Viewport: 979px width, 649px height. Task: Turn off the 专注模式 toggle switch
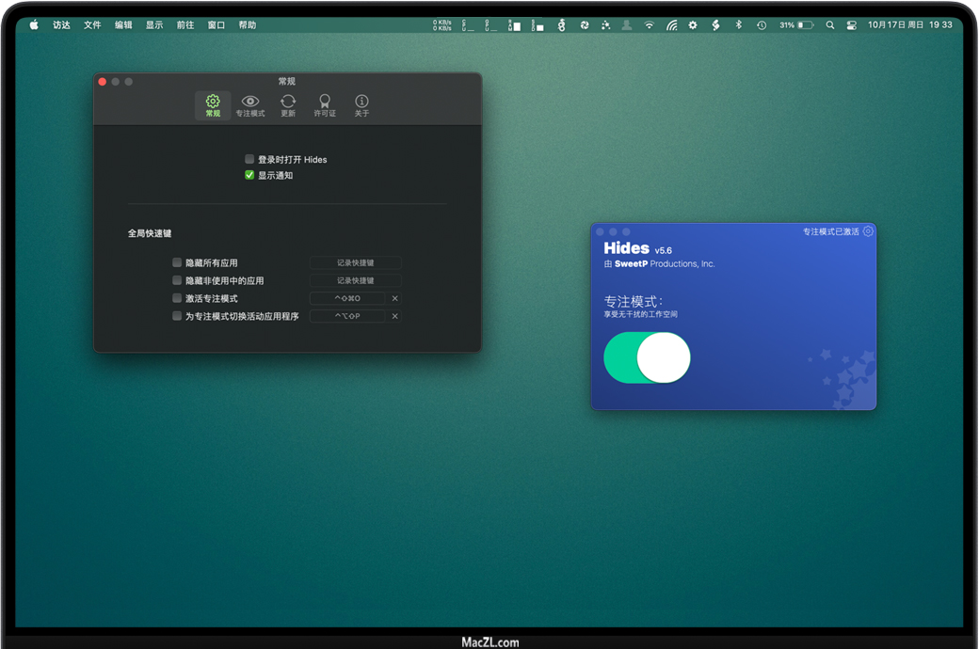click(x=647, y=357)
